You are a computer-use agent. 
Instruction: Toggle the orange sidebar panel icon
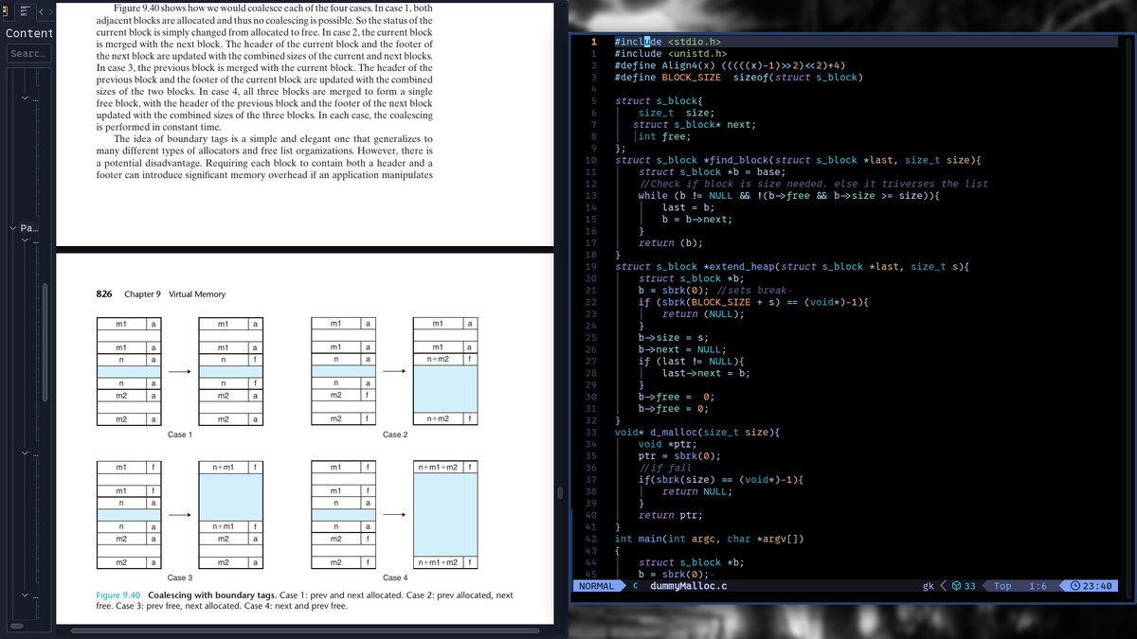point(5,10)
